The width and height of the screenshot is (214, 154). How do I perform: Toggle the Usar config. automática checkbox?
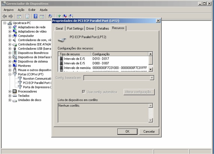tap(84, 92)
